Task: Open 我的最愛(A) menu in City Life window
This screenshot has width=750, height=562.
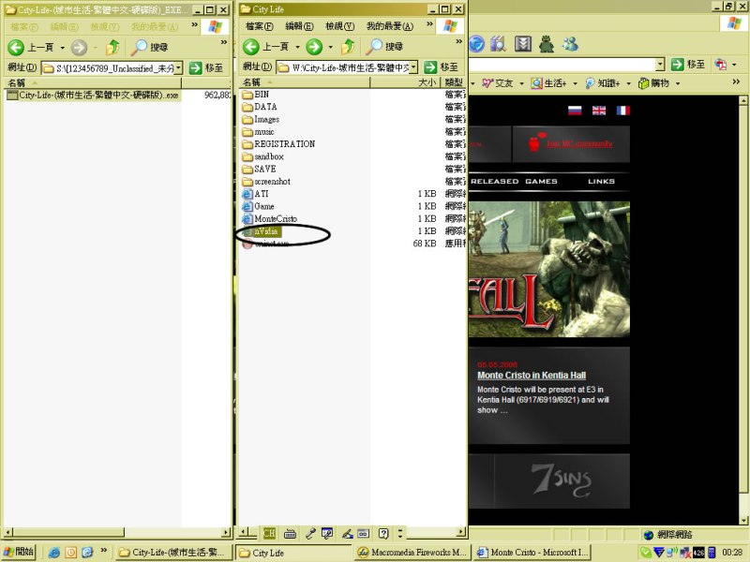Action: click(390, 26)
